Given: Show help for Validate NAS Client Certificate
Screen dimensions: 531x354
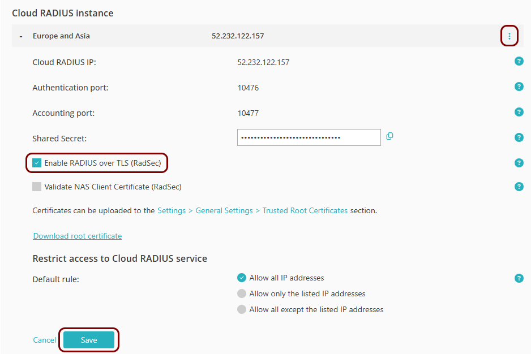Looking at the screenshot, I should tap(519, 187).
